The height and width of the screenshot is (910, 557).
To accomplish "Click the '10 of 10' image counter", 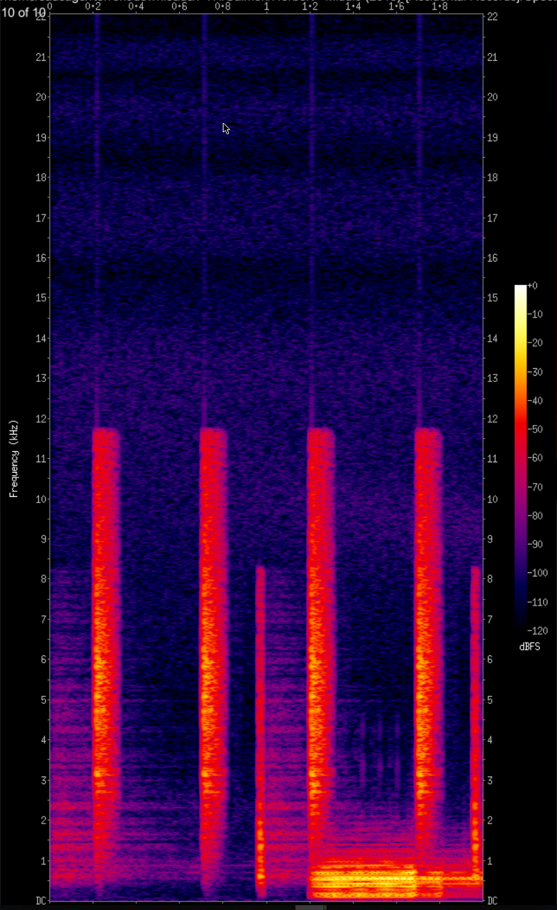I will pos(23,13).
